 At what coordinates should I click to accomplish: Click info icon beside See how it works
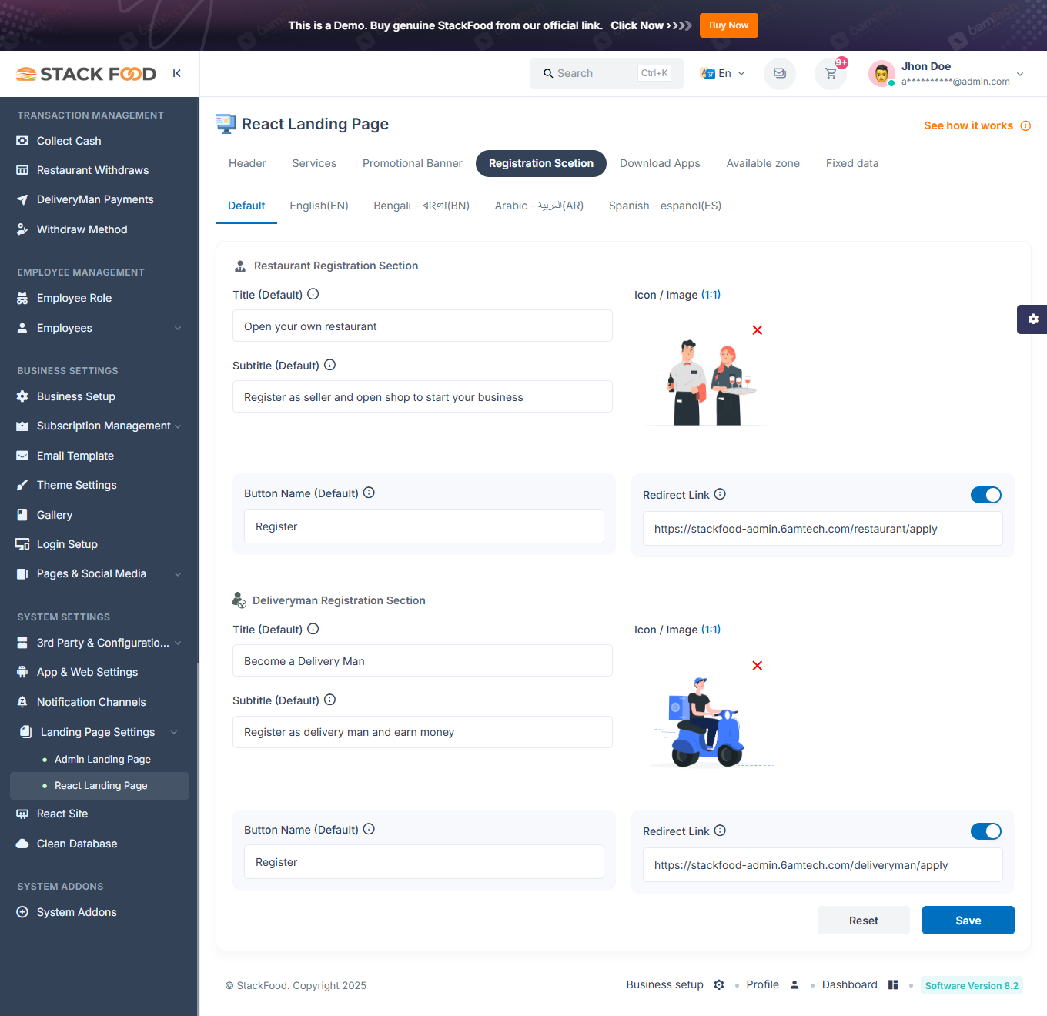[1025, 126]
